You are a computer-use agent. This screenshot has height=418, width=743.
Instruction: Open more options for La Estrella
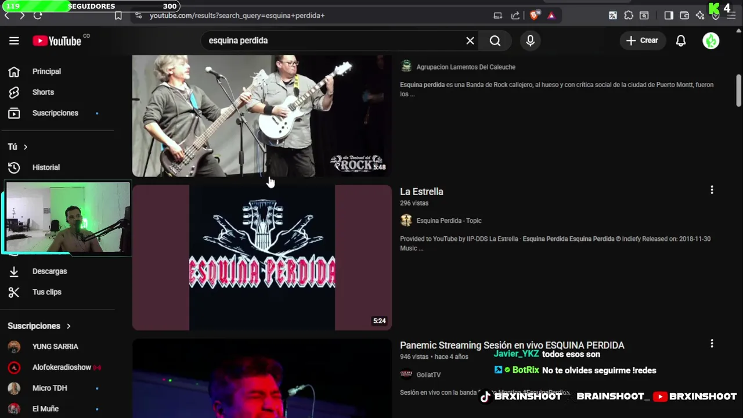712,190
